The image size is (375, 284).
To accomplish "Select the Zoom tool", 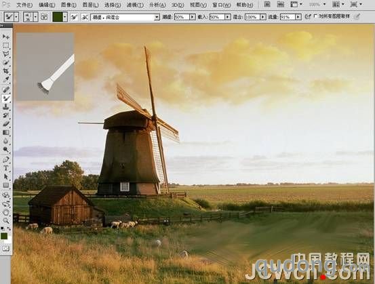I will 5,221.
